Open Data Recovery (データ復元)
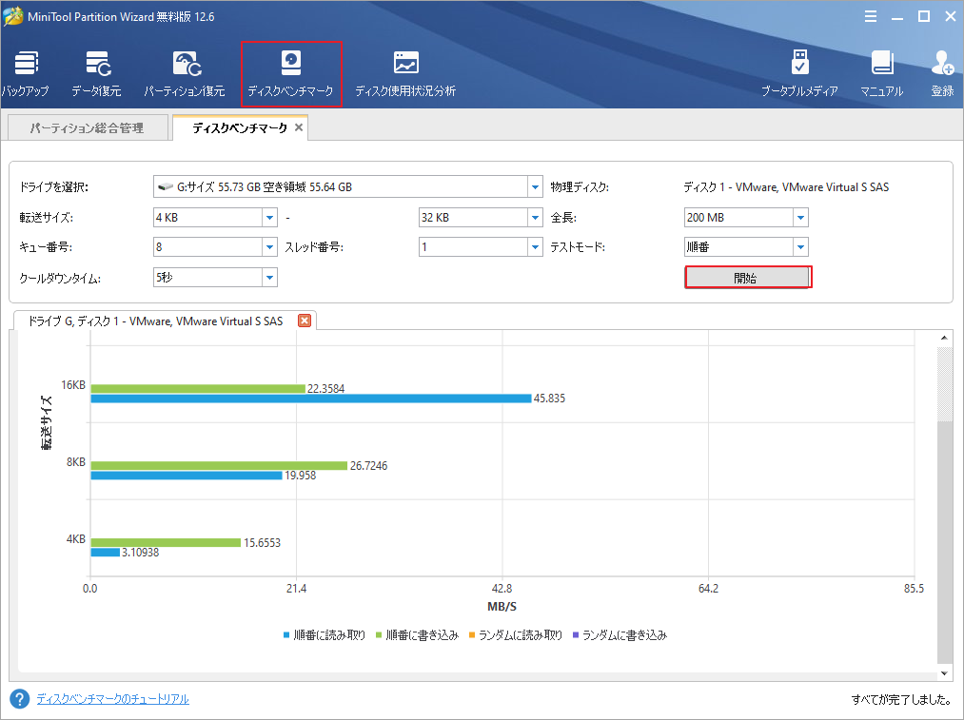964x720 pixels. pyautogui.click(x=96, y=74)
